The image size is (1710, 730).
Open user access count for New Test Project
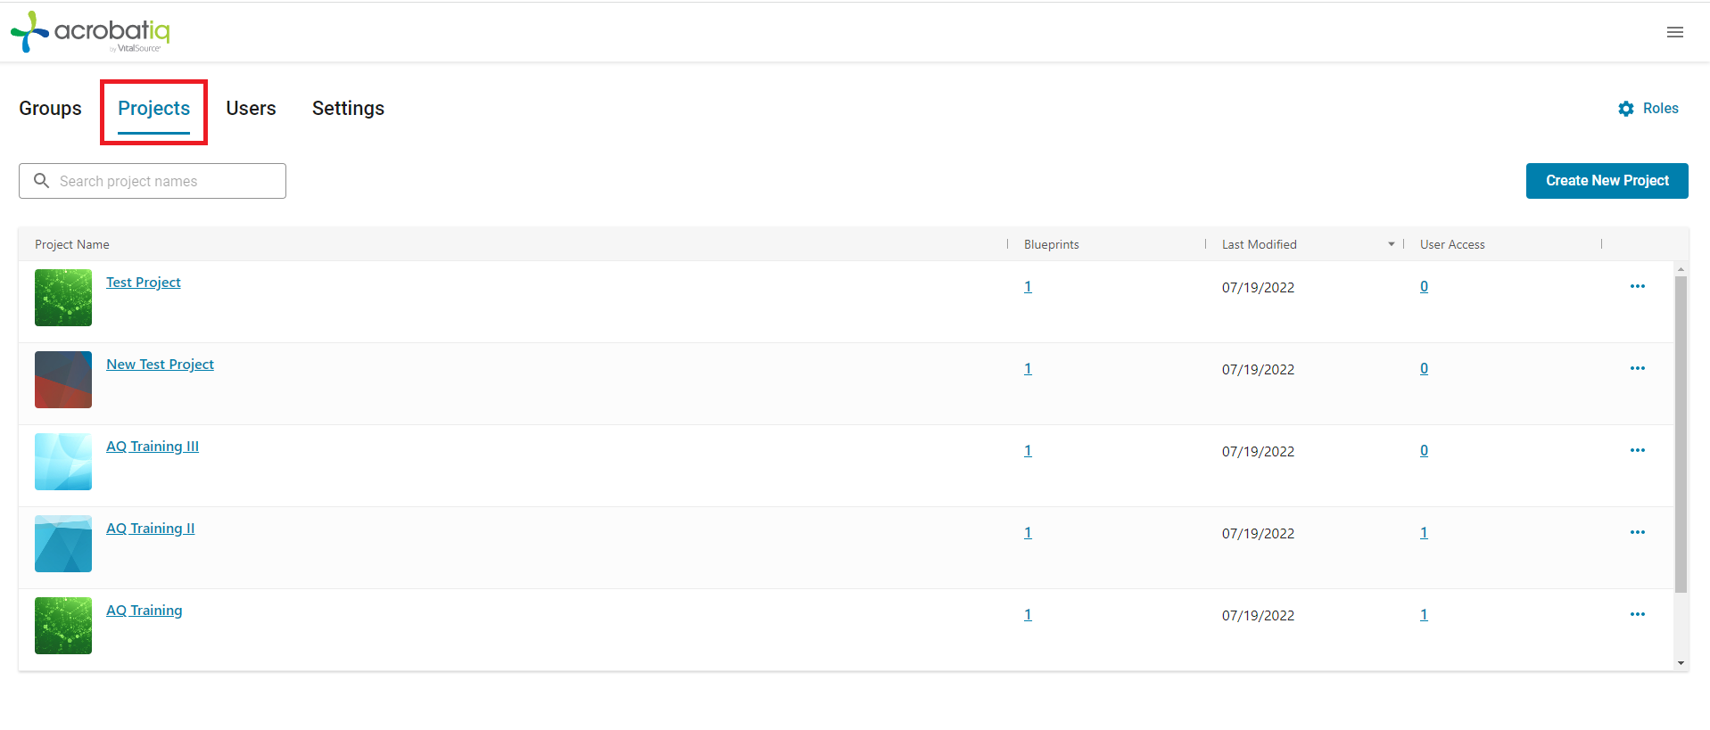(1424, 369)
